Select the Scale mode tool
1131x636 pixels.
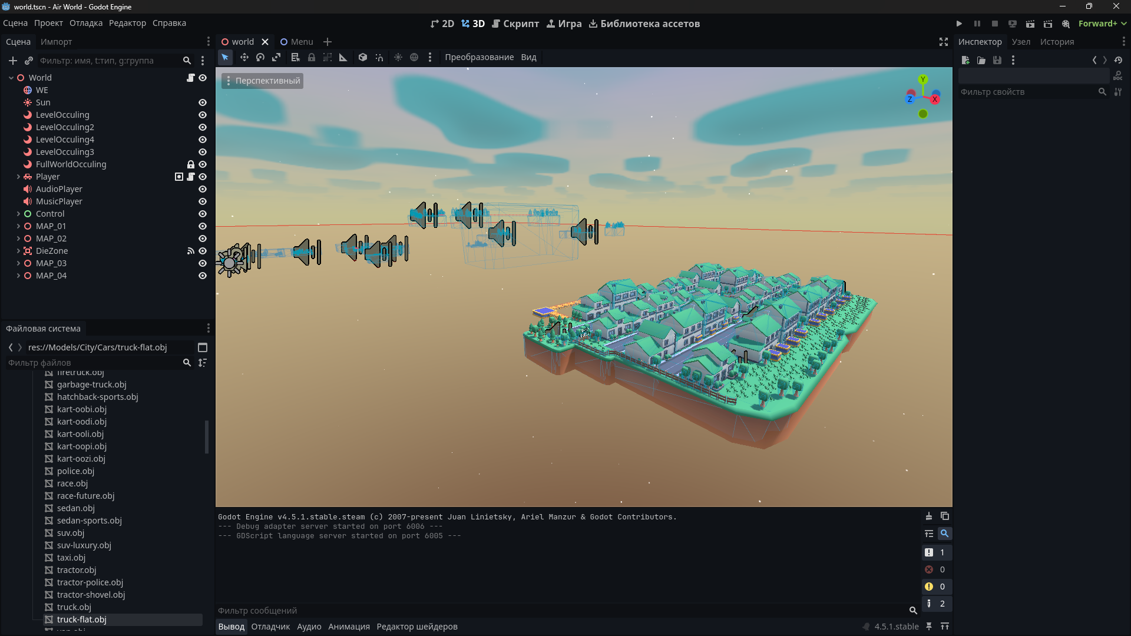(x=276, y=57)
